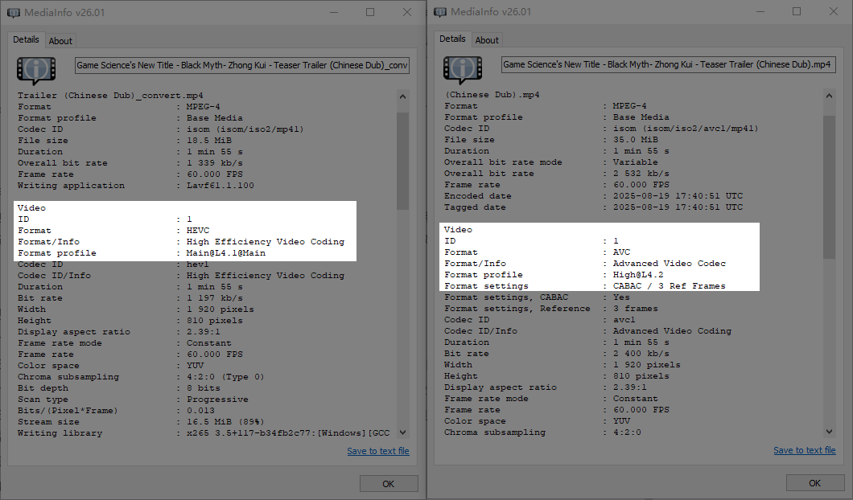This screenshot has height=500, width=853.
Task: Click avc1 codec ID value
Action: coord(624,320)
